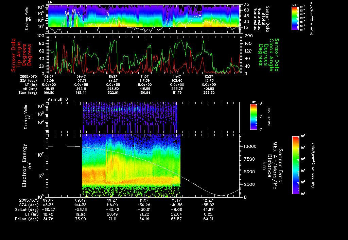
Task: Click the 'Electron Energy eV' axis label
Action: tap(27, 166)
